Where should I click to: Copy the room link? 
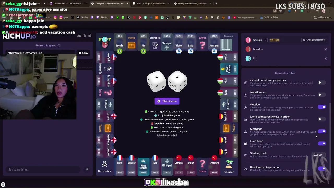click(83, 53)
